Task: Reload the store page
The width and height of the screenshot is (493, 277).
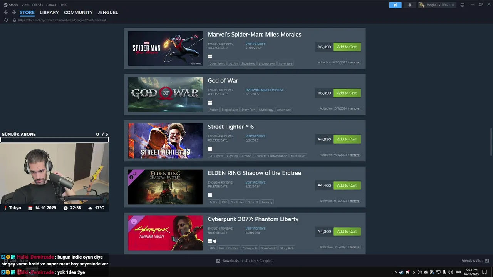Action: [6, 20]
